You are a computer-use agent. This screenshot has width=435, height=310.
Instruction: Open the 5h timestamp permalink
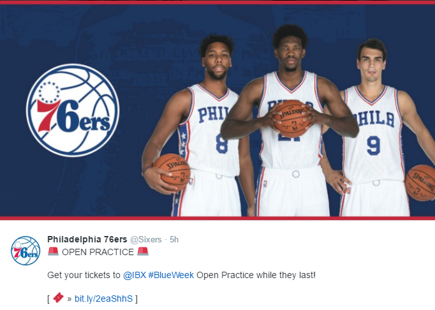click(x=174, y=239)
